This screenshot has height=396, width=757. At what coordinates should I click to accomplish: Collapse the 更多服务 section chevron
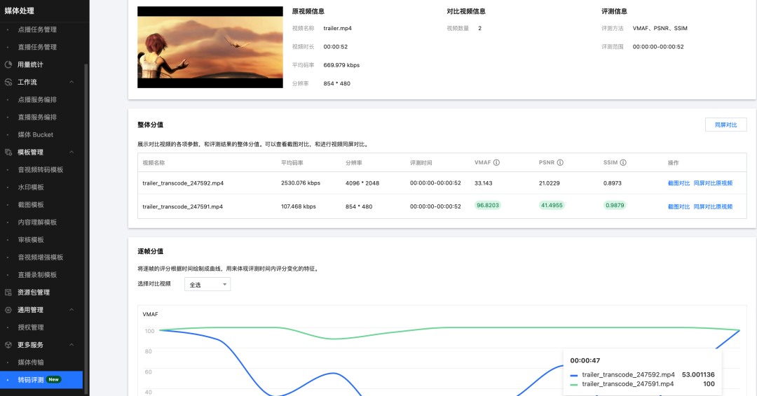coord(71,345)
